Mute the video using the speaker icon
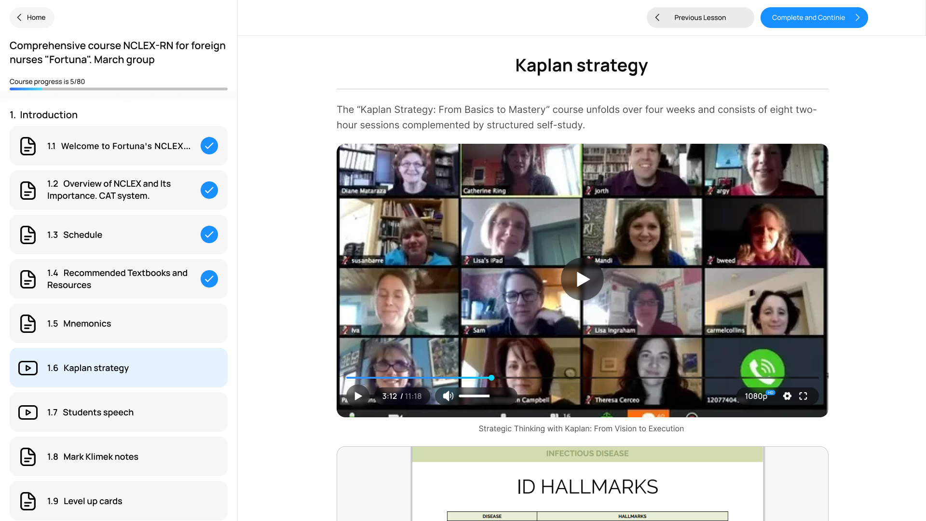The image size is (926, 521). (448, 396)
